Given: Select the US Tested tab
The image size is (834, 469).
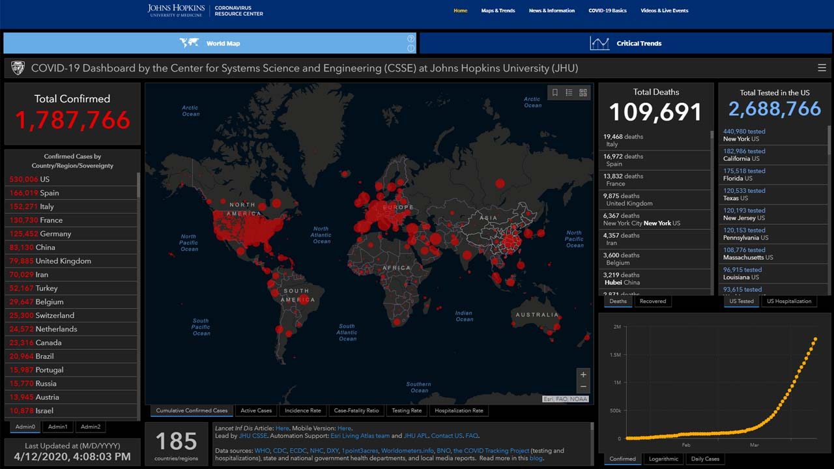Looking at the screenshot, I should coord(741,301).
